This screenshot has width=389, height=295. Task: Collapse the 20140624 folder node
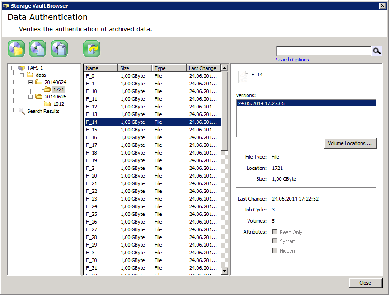pyautogui.click(x=30, y=82)
